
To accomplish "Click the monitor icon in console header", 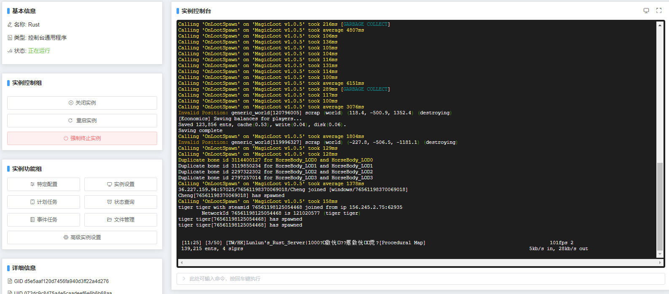I will (x=646, y=11).
